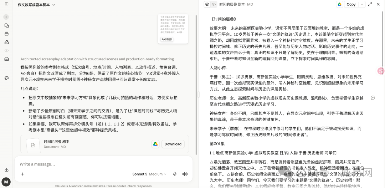Click the Download button
Image resolution: width=385 pixels, height=188 pixels.
click(x=173, y=144)
